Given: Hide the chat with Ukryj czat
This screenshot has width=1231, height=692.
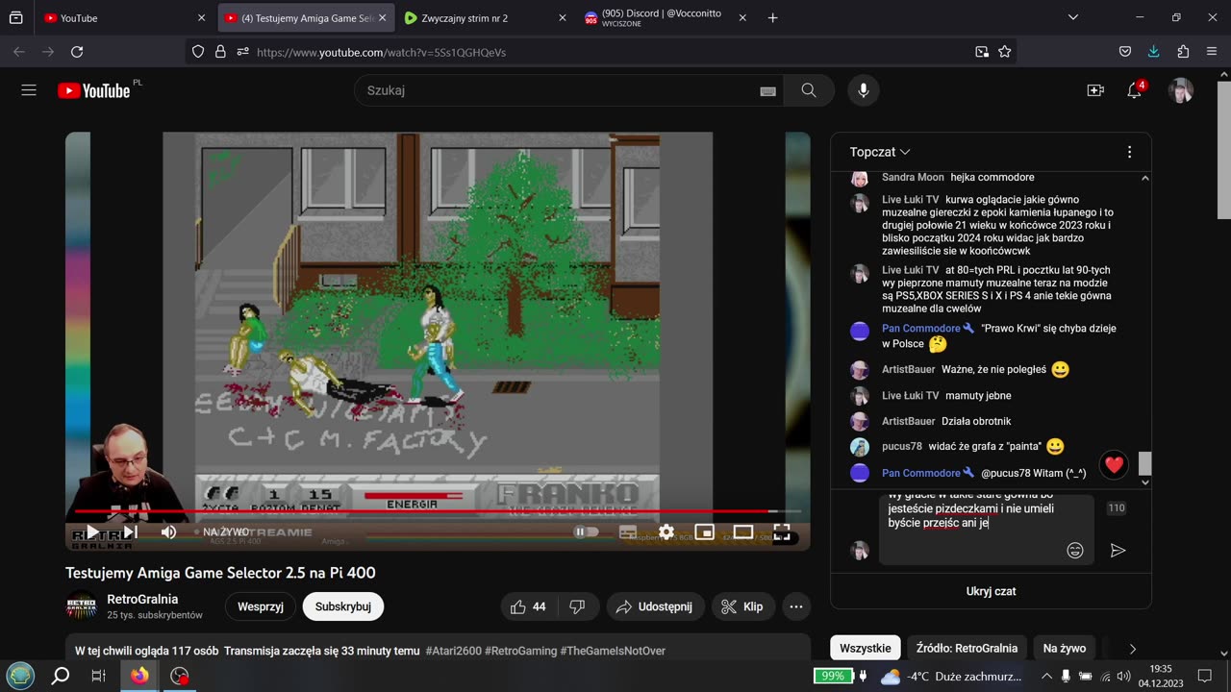Looking at the screenshot, I should point(991,591).
